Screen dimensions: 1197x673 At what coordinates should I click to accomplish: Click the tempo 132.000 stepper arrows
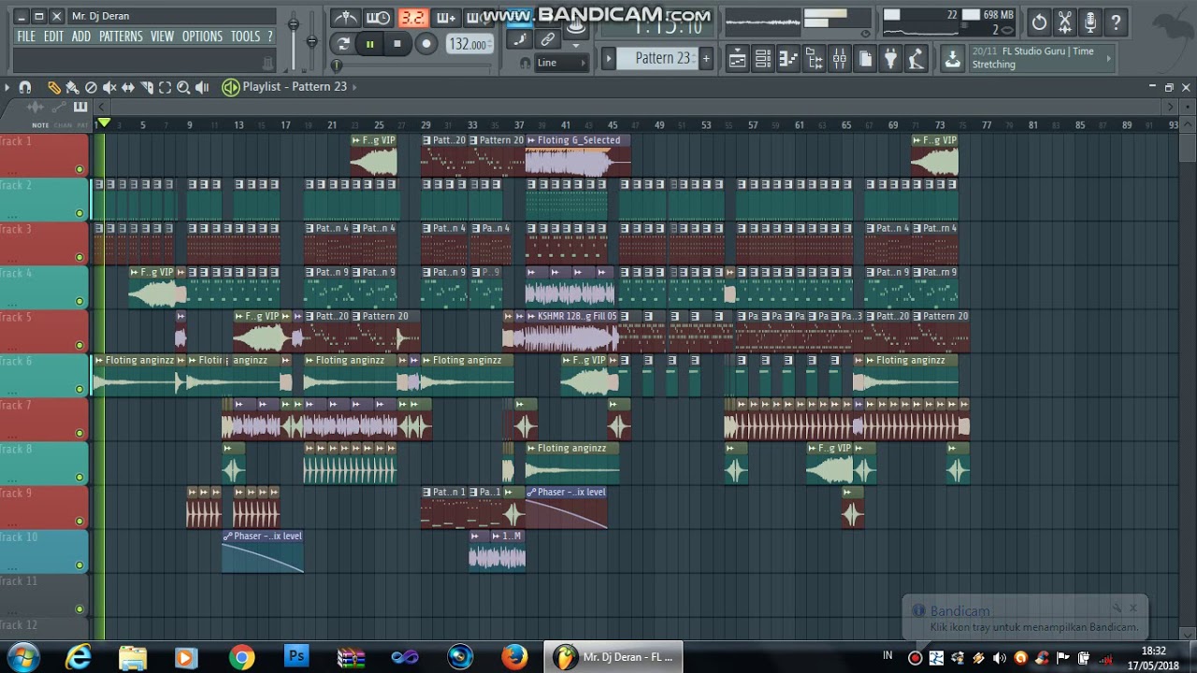491,44
